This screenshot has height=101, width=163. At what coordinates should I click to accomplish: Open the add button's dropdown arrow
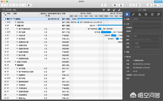point(7,5)
